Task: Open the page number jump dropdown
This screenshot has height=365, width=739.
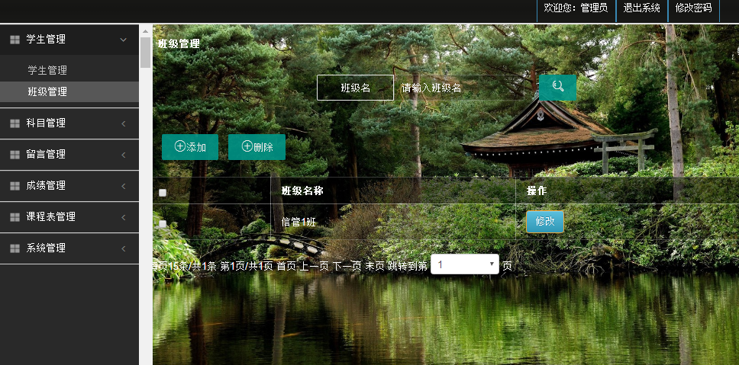Action: [x=465, y=264]
